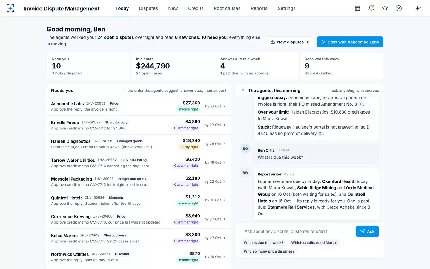Choose the "Which credits need Marta?" suggestion
Image resolution: width=430 pixels, height=269 pixels.
[314, 243]
